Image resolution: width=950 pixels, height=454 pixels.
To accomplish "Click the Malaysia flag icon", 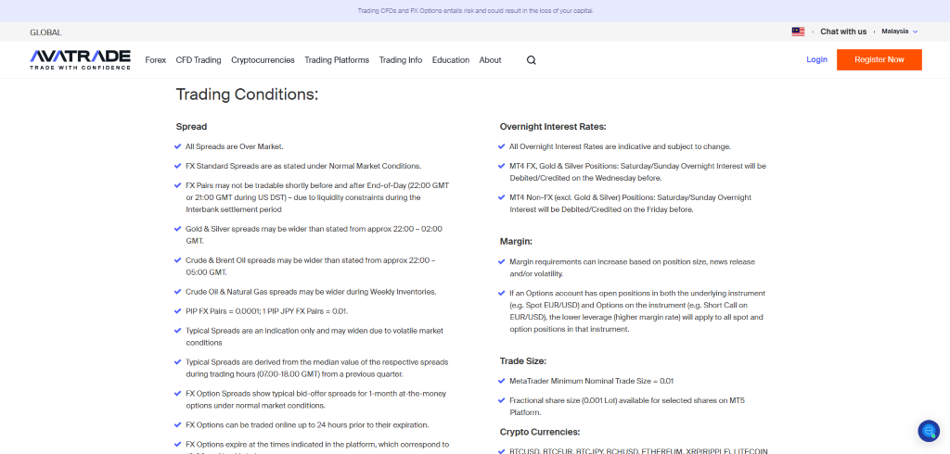I will click(x=798, y=32).
